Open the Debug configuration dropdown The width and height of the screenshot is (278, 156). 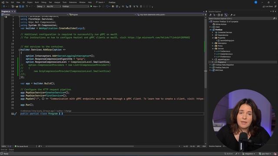pos(41,6)
